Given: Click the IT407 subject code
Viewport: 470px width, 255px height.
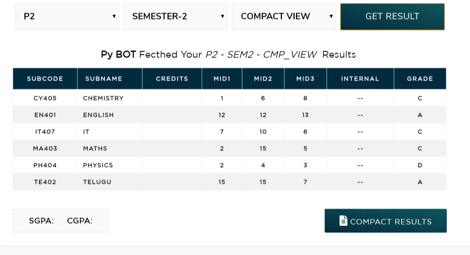Looking at the screenshot, I should [45, 131].
